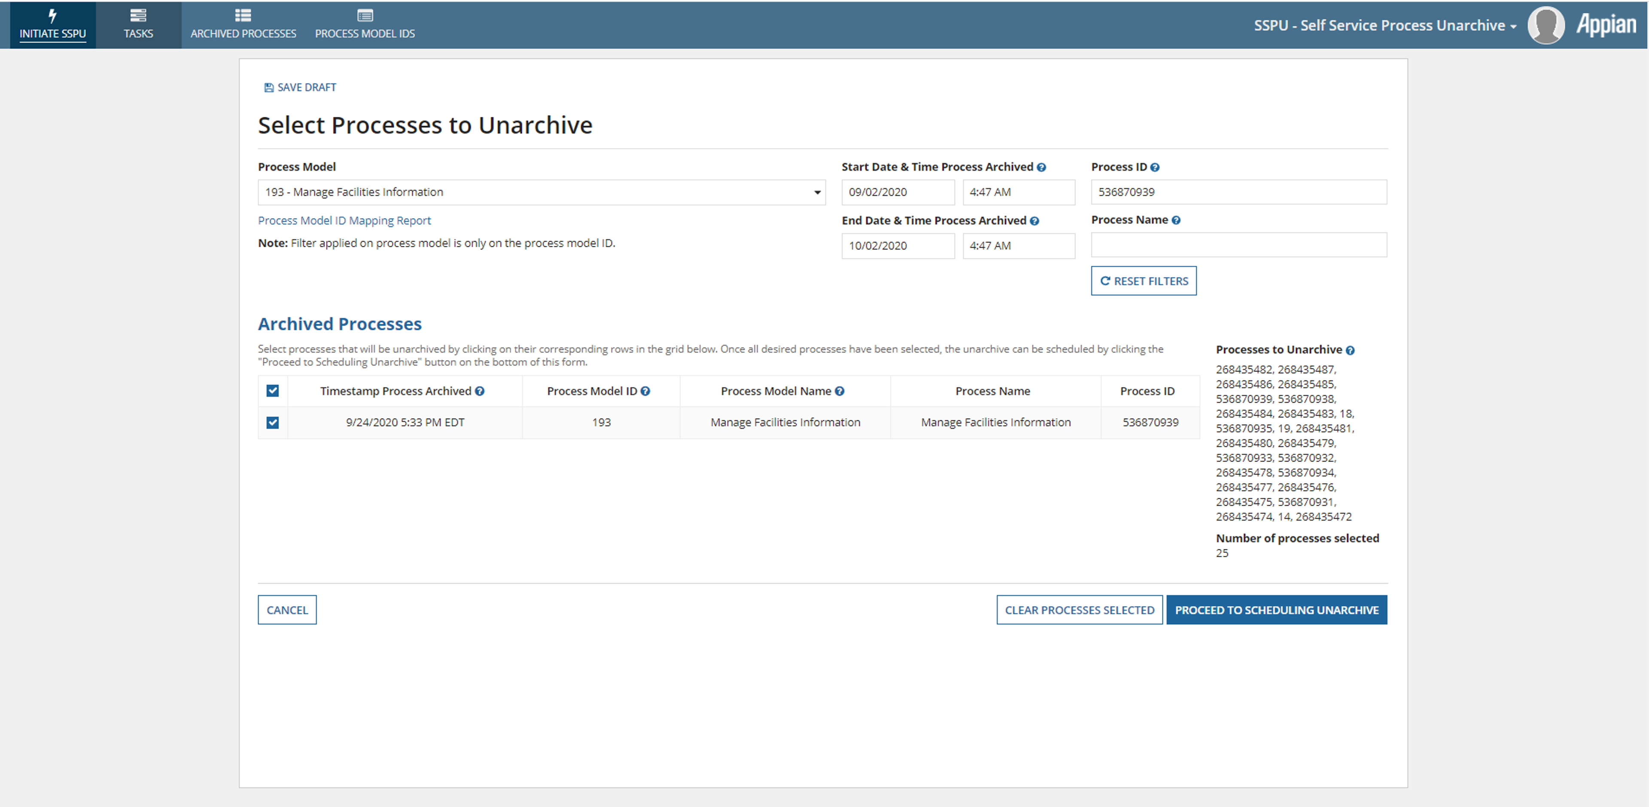Open help for Process Model ID column

click(x=645, y=391)
